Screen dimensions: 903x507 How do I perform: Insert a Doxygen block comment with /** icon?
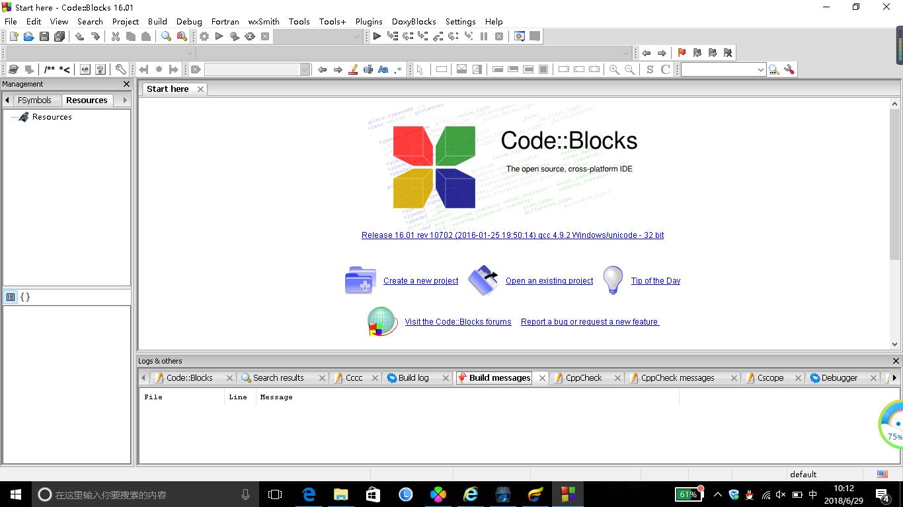[x=50, y=69]
